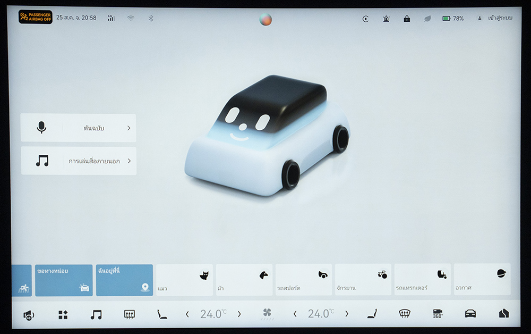Toggle the rear window defroster
The image size is (531, 334).
(x=129, y=314)
